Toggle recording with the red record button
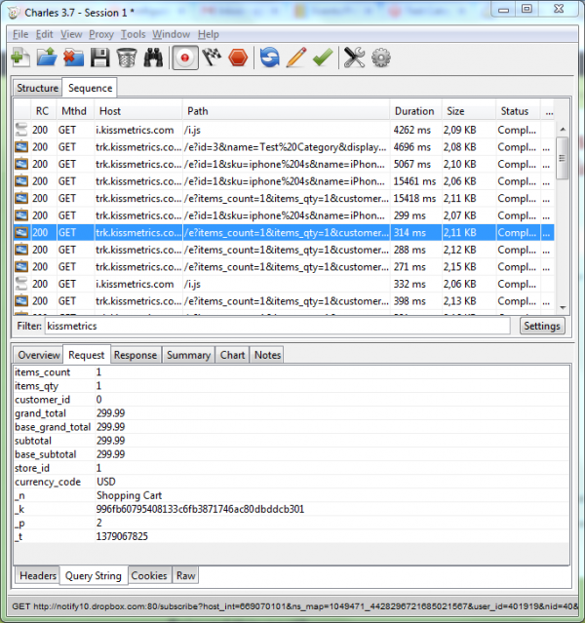Image resolution: width=585 pixels, height=623 pixels. [x=185, y=58]
